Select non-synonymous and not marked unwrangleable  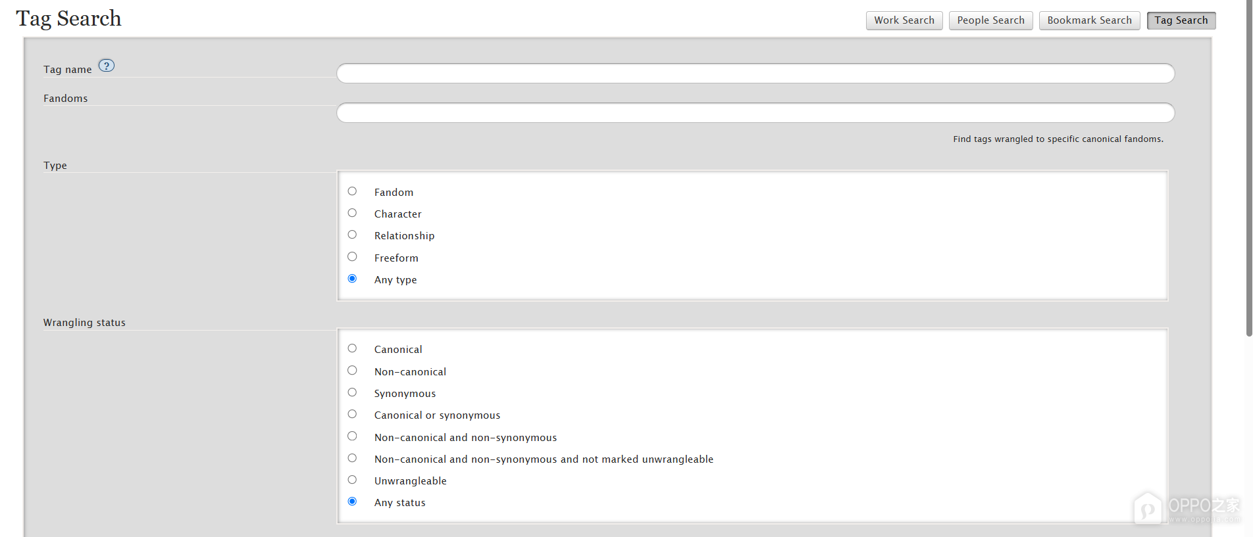[x=352, y=458]
